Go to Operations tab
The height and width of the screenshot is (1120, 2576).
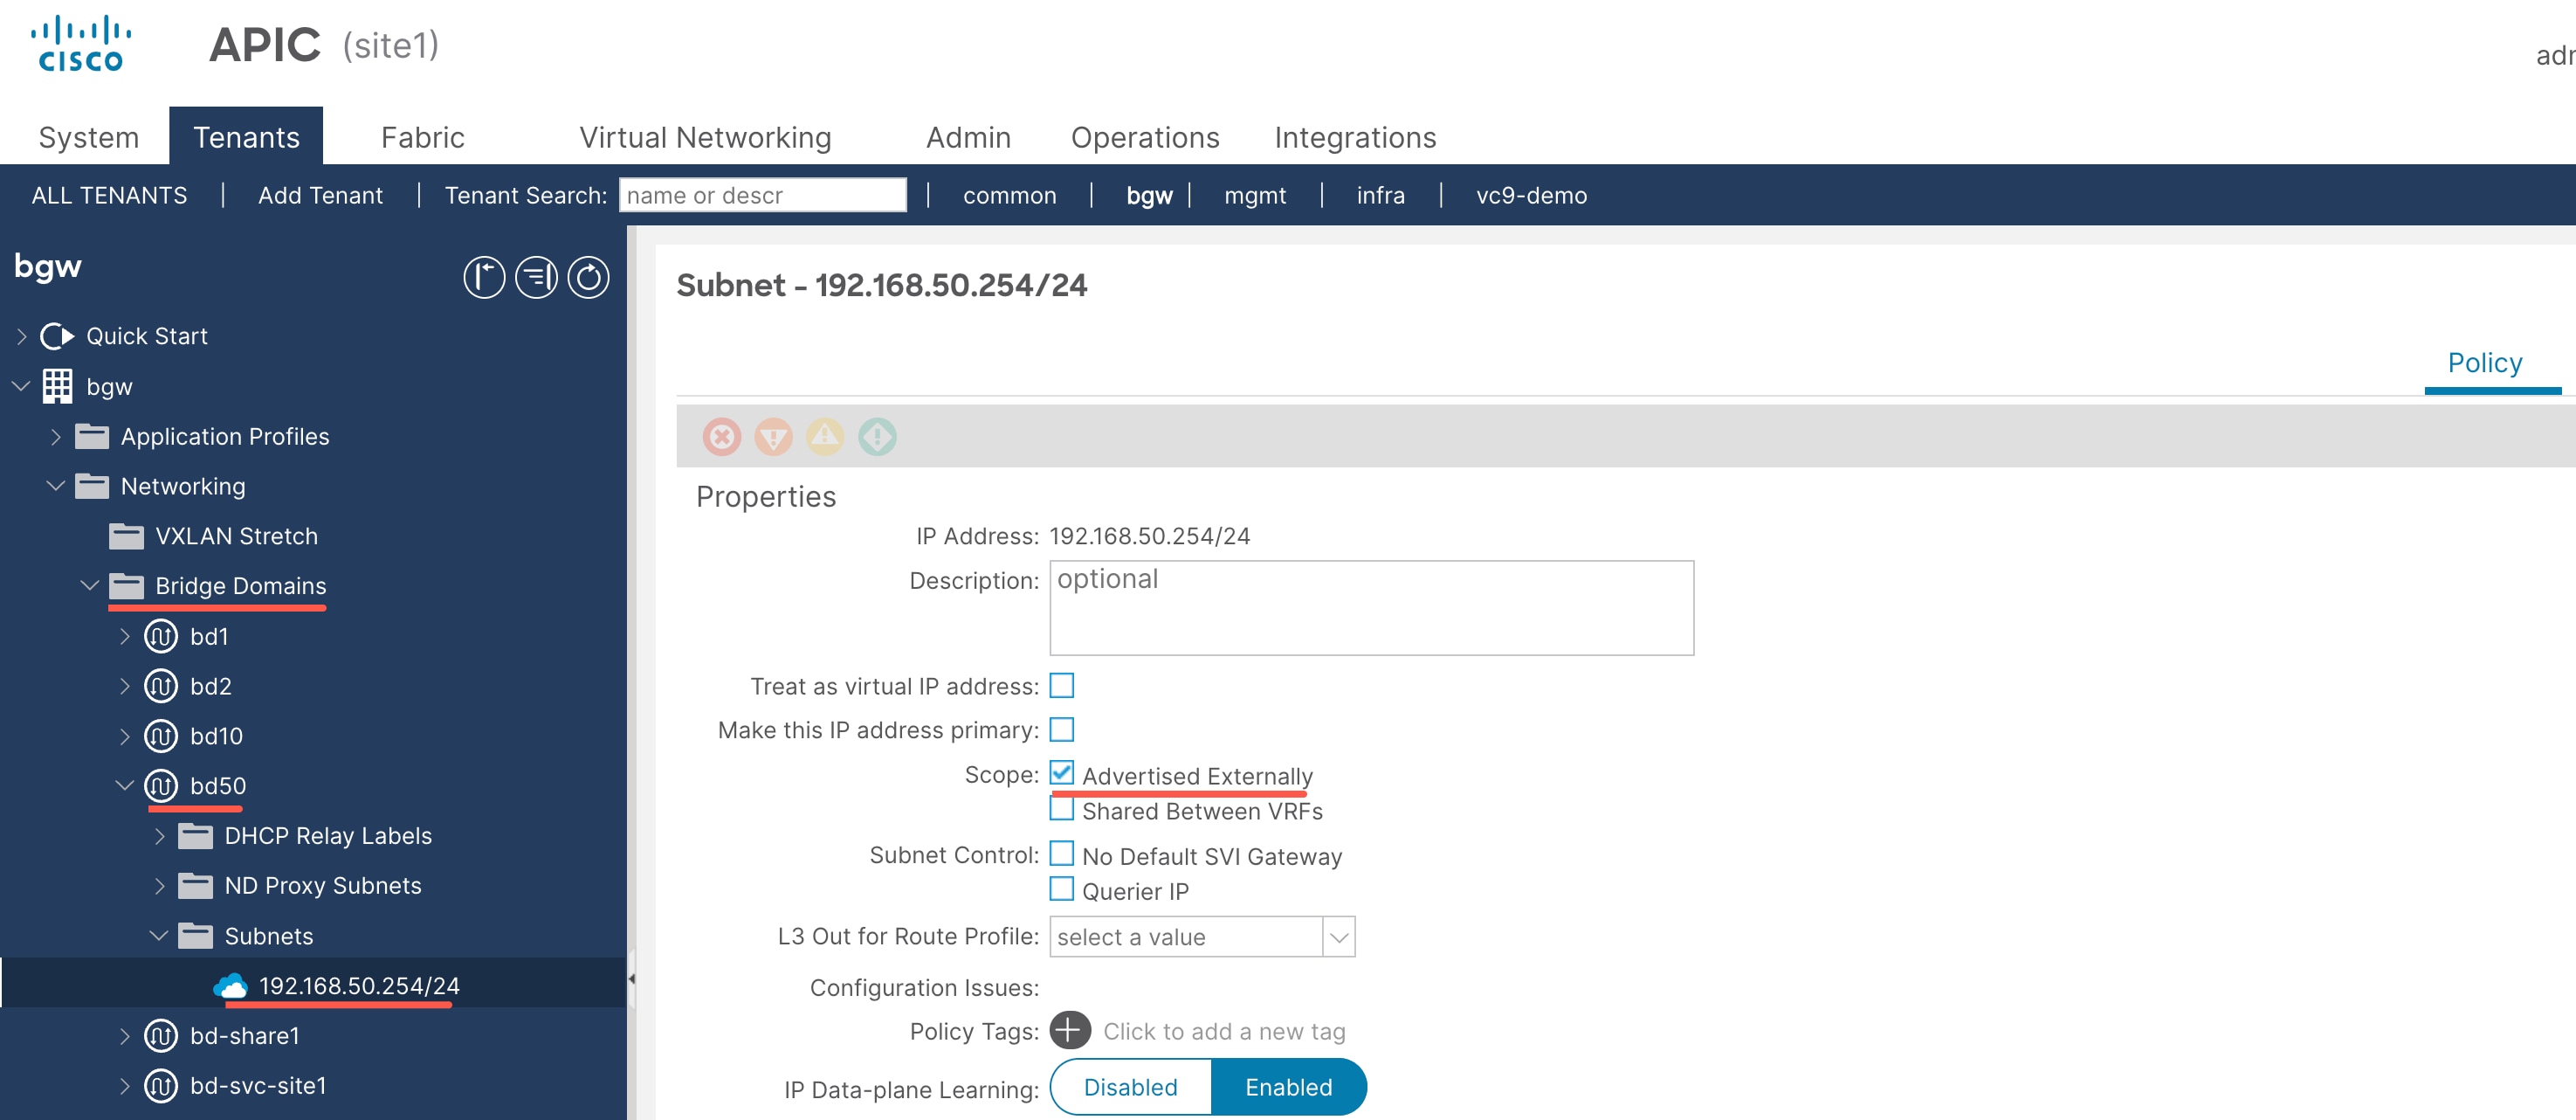coord(1145,137)
